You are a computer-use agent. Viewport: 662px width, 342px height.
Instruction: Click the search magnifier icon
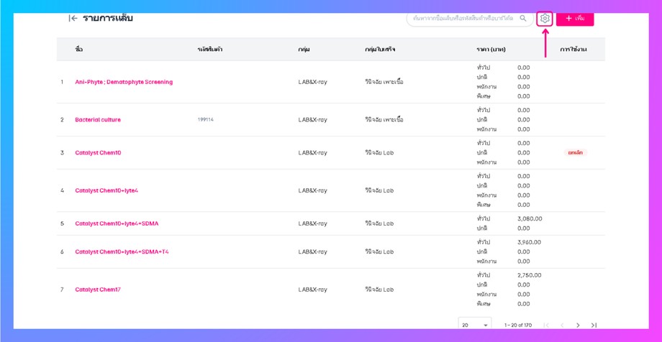(x=522, y=18)
